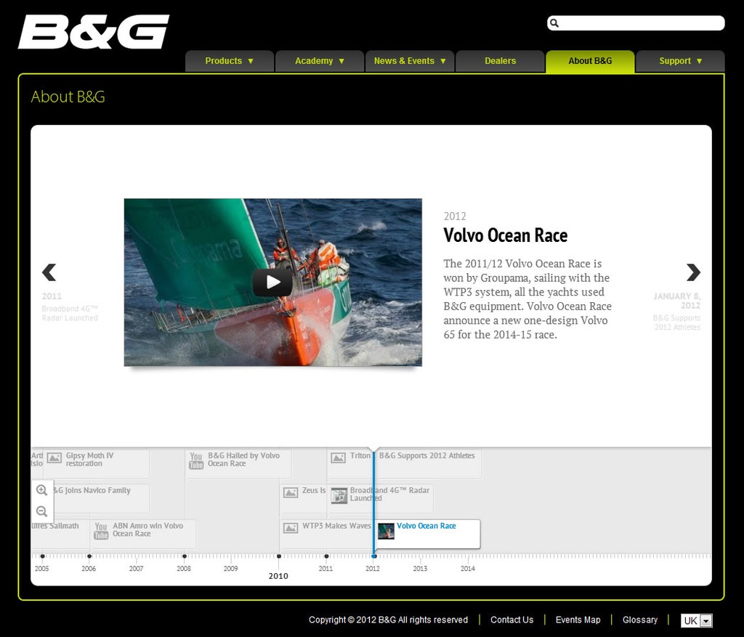744x637 pixels.
Task: Click YouTube icon for ABN Amro event
Action: [x=101, y=531]
